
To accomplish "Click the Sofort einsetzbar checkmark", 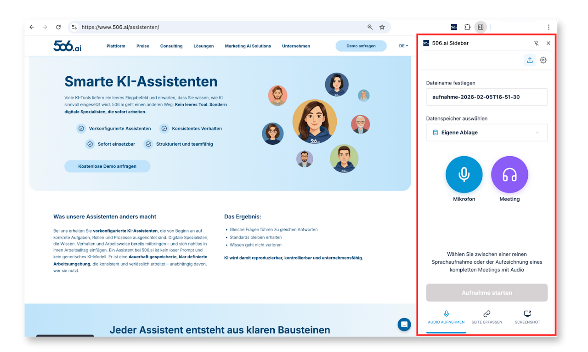I will click(90, 144).
